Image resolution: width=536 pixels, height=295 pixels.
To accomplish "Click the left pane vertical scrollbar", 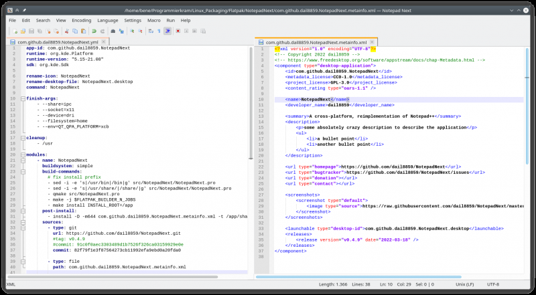I will (x=251, y=103).
